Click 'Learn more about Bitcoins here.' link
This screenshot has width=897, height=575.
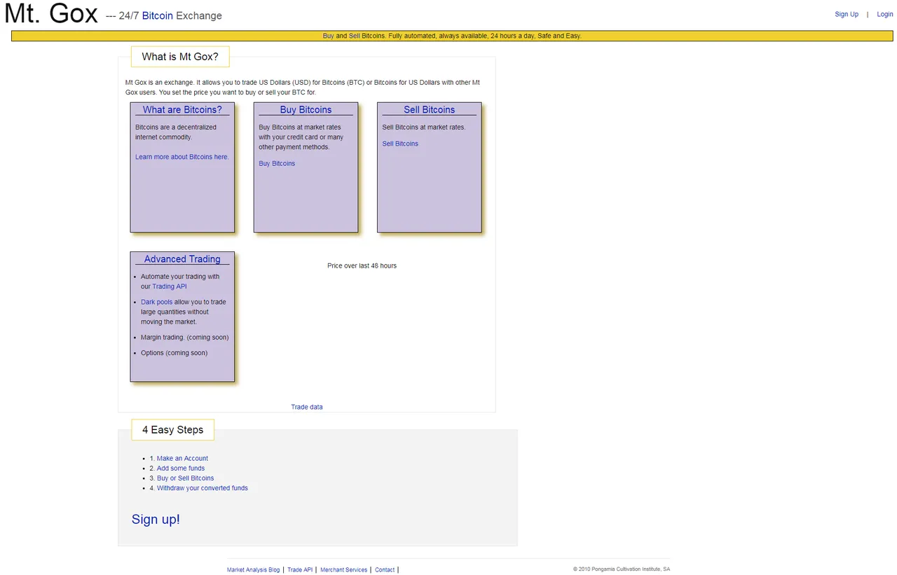tap(182, 157)
